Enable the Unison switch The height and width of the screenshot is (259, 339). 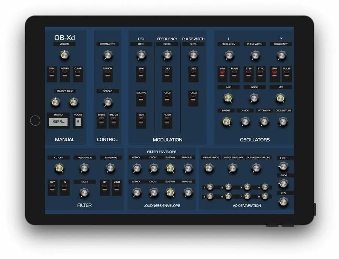pos(107,74)
